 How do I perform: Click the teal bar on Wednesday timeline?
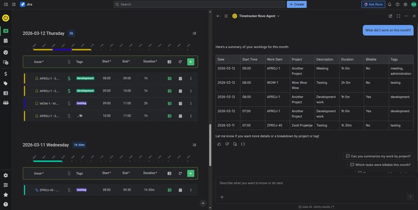[x=48, y=161]
